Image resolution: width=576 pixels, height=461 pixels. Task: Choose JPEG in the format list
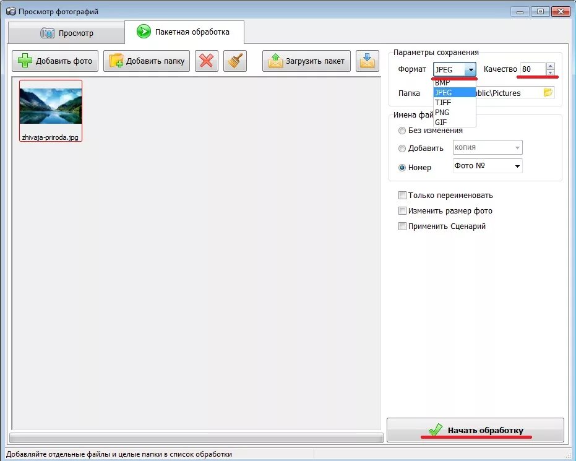pos(454,93)
